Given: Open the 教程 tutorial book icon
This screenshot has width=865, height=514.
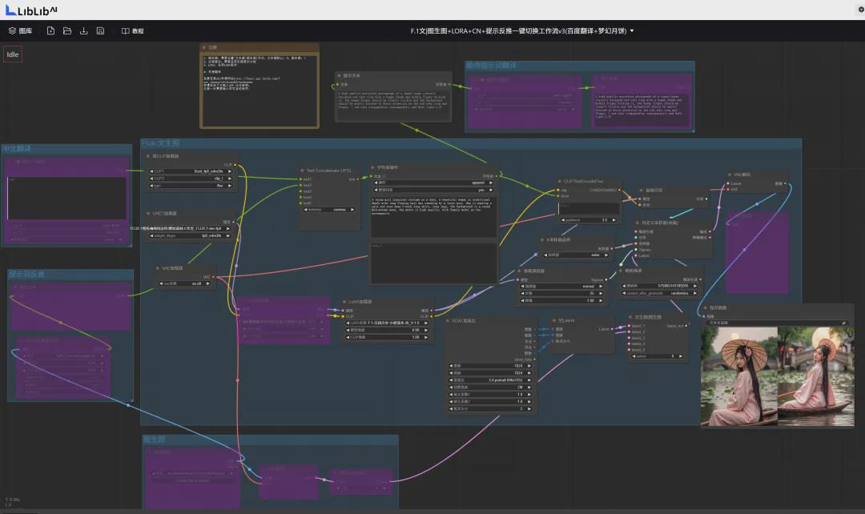Looking at the screenshot, I should point(126,30).
